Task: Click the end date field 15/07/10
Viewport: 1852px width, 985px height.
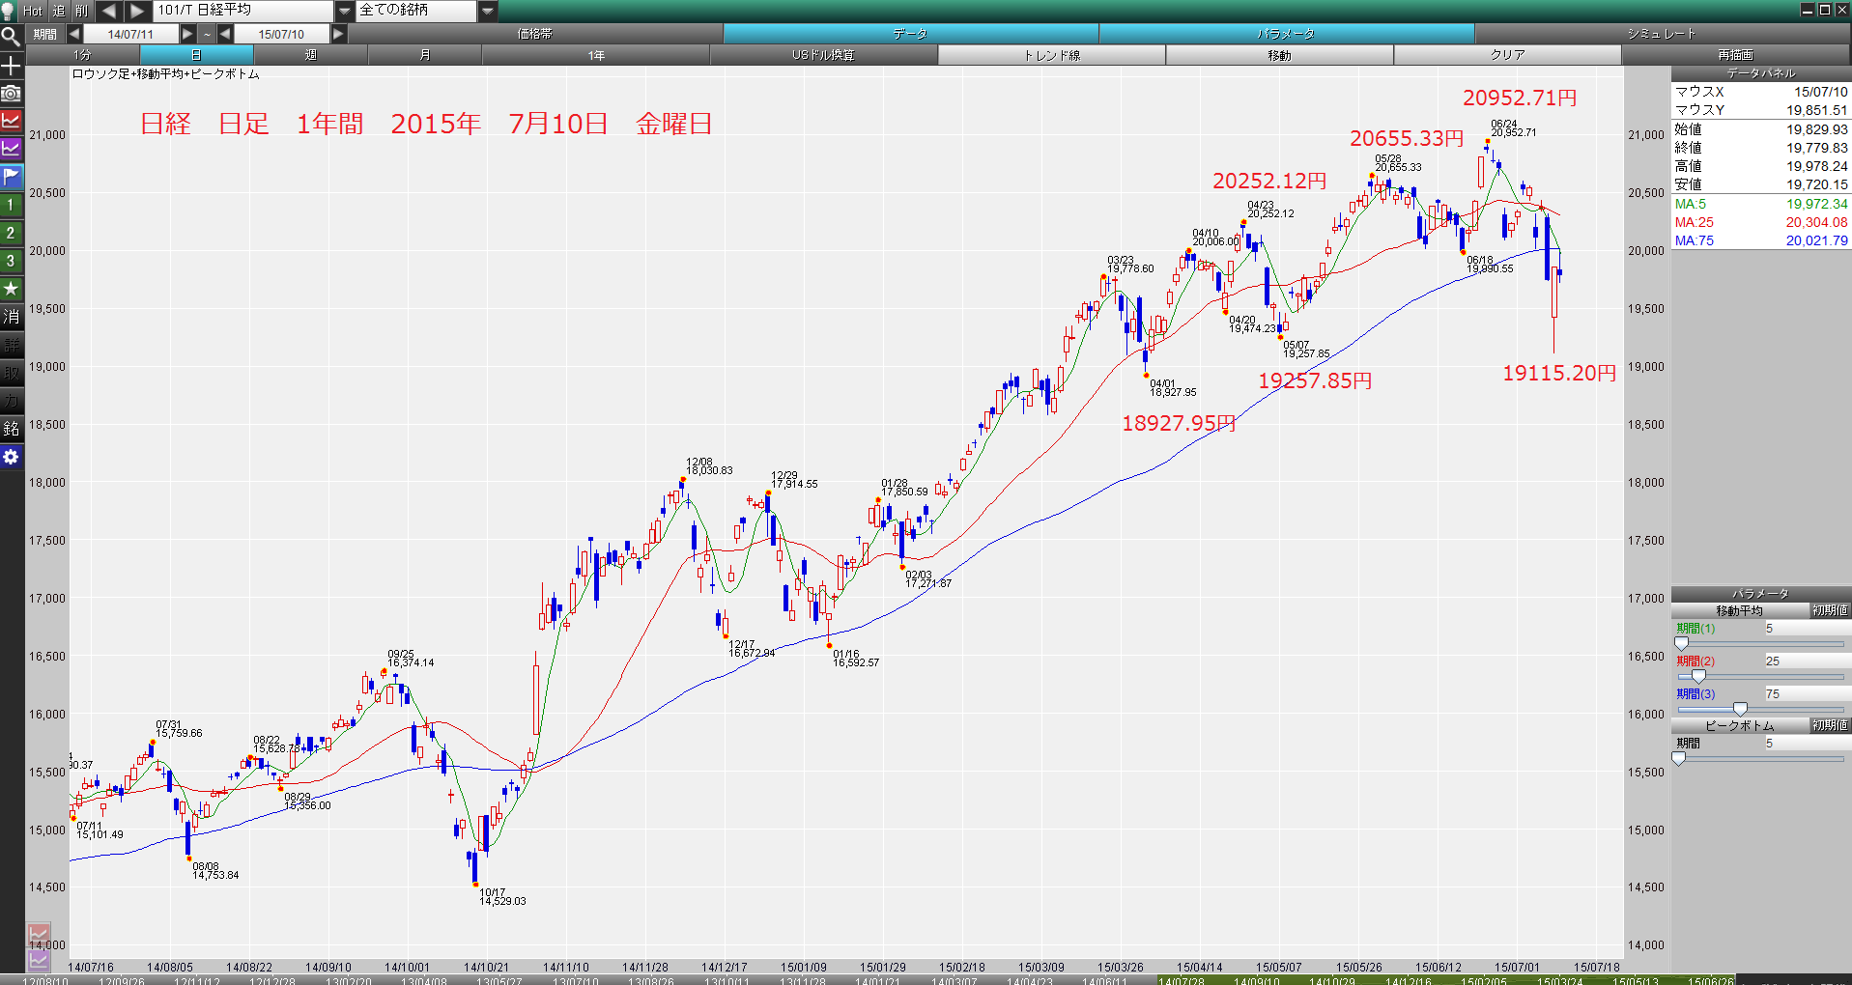Action: tap(281, 34)
